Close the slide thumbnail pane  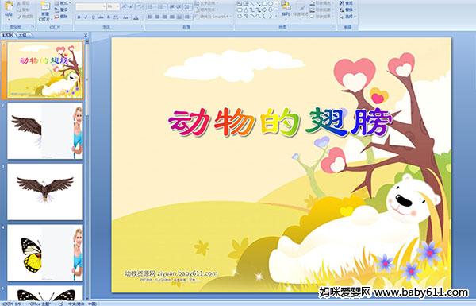pyautogui.click(x=86, y=35)
